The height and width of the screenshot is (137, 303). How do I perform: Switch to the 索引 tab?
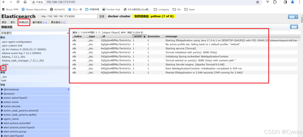coord(13,22)
